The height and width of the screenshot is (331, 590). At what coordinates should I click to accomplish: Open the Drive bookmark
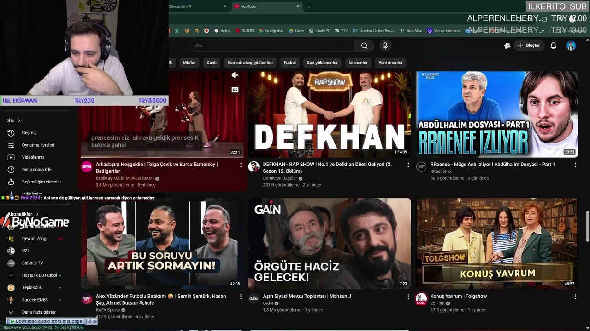[296, 31]
